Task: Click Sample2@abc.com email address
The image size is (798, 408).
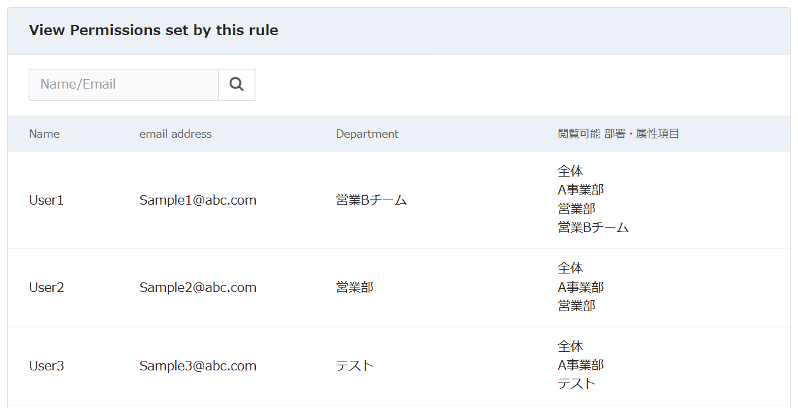Action: [x=198, y=287]
